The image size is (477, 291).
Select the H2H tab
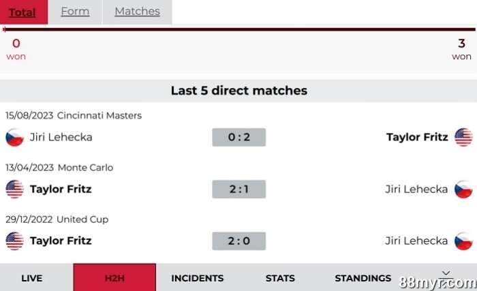(114, 278)
